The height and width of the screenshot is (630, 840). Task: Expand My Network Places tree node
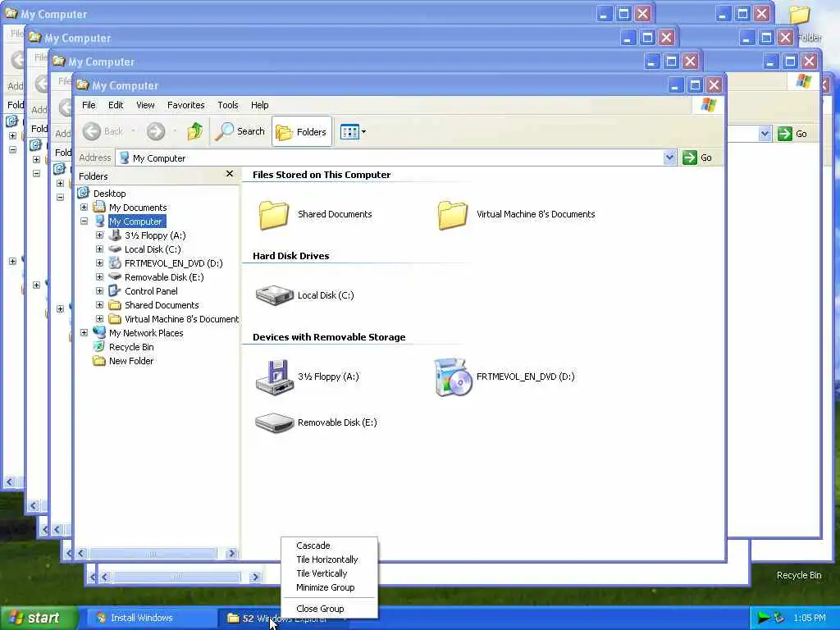click(x=84, y=333)
